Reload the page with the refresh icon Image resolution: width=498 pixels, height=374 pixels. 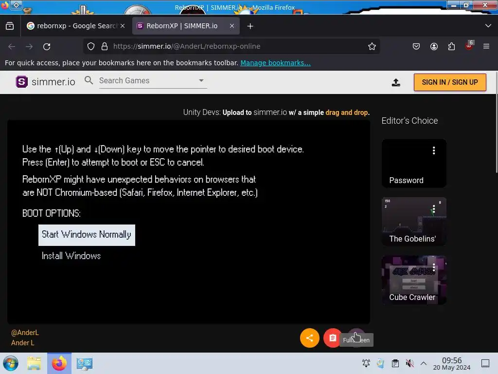[x=47, y=46]
